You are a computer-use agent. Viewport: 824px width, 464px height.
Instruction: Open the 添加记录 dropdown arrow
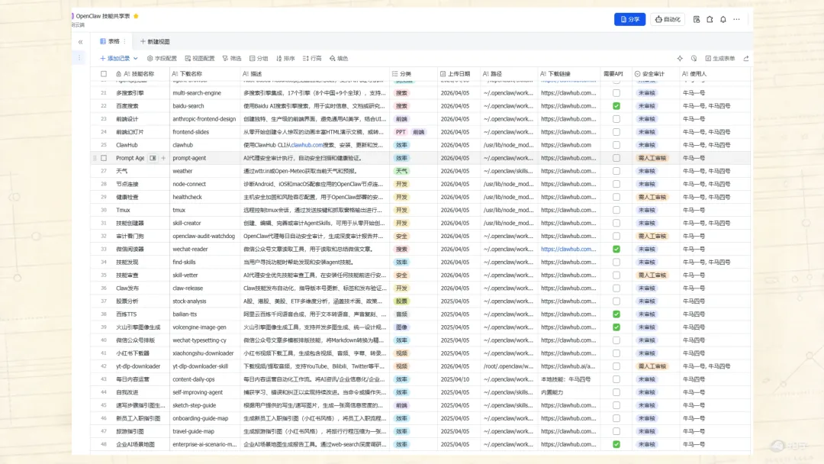[136, 58]
